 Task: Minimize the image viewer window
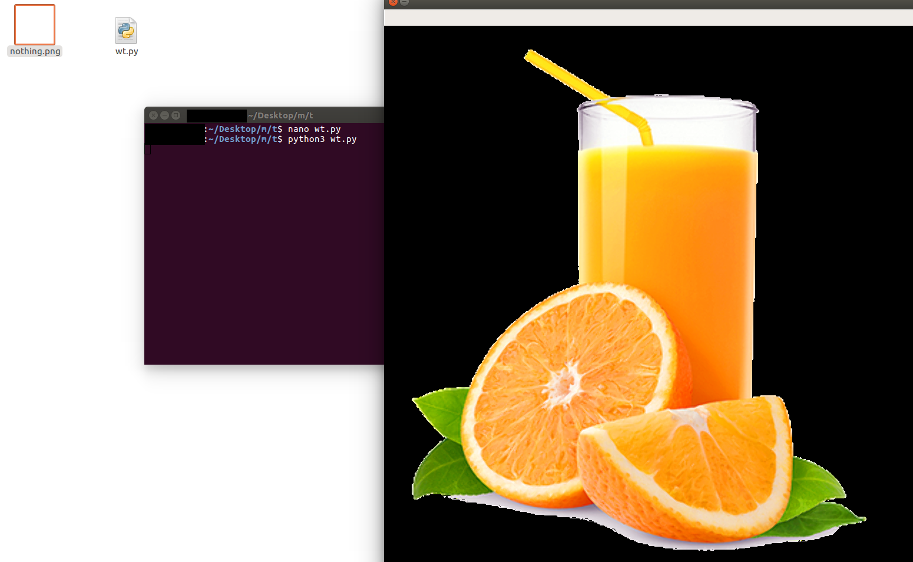click(404, 2)
